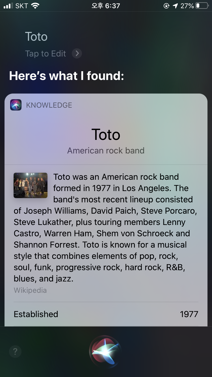This screenshot has width=212, height=377.
Task: Tap the 'Established' row label
Action: click(36, 314)
